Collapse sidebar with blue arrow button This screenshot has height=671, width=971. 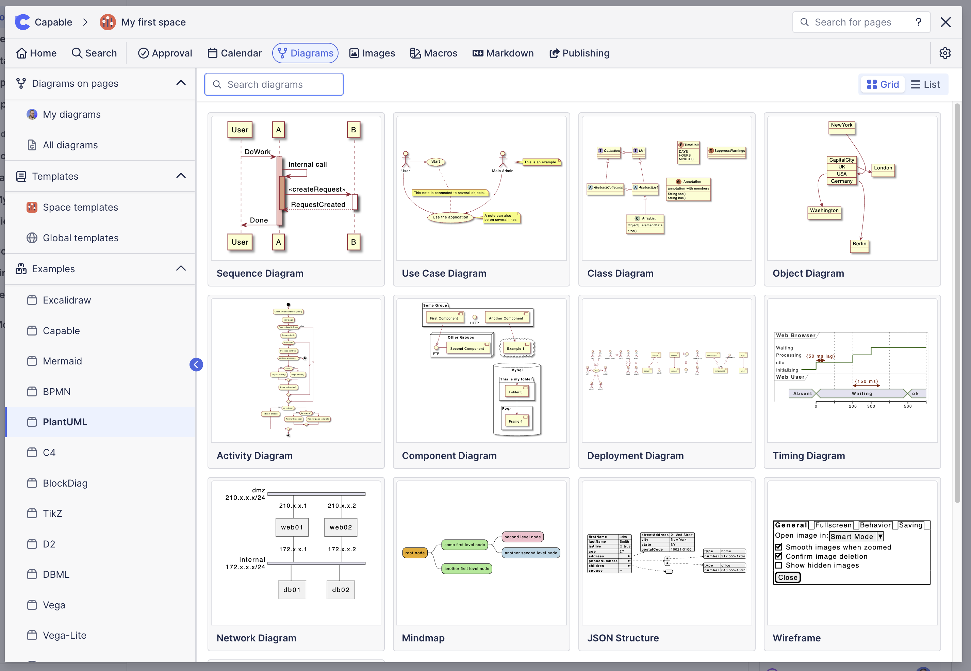tap(196, 364)
